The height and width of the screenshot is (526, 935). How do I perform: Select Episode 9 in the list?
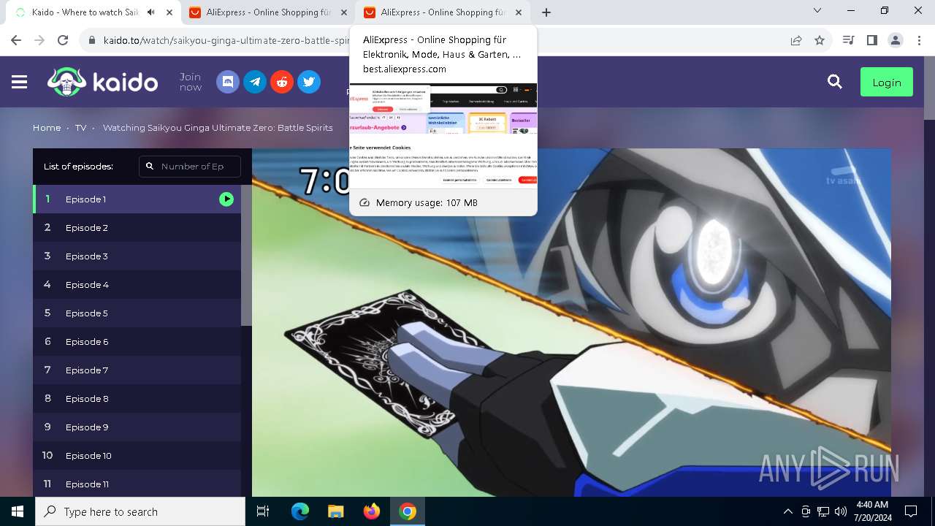[x=137, y=427]
